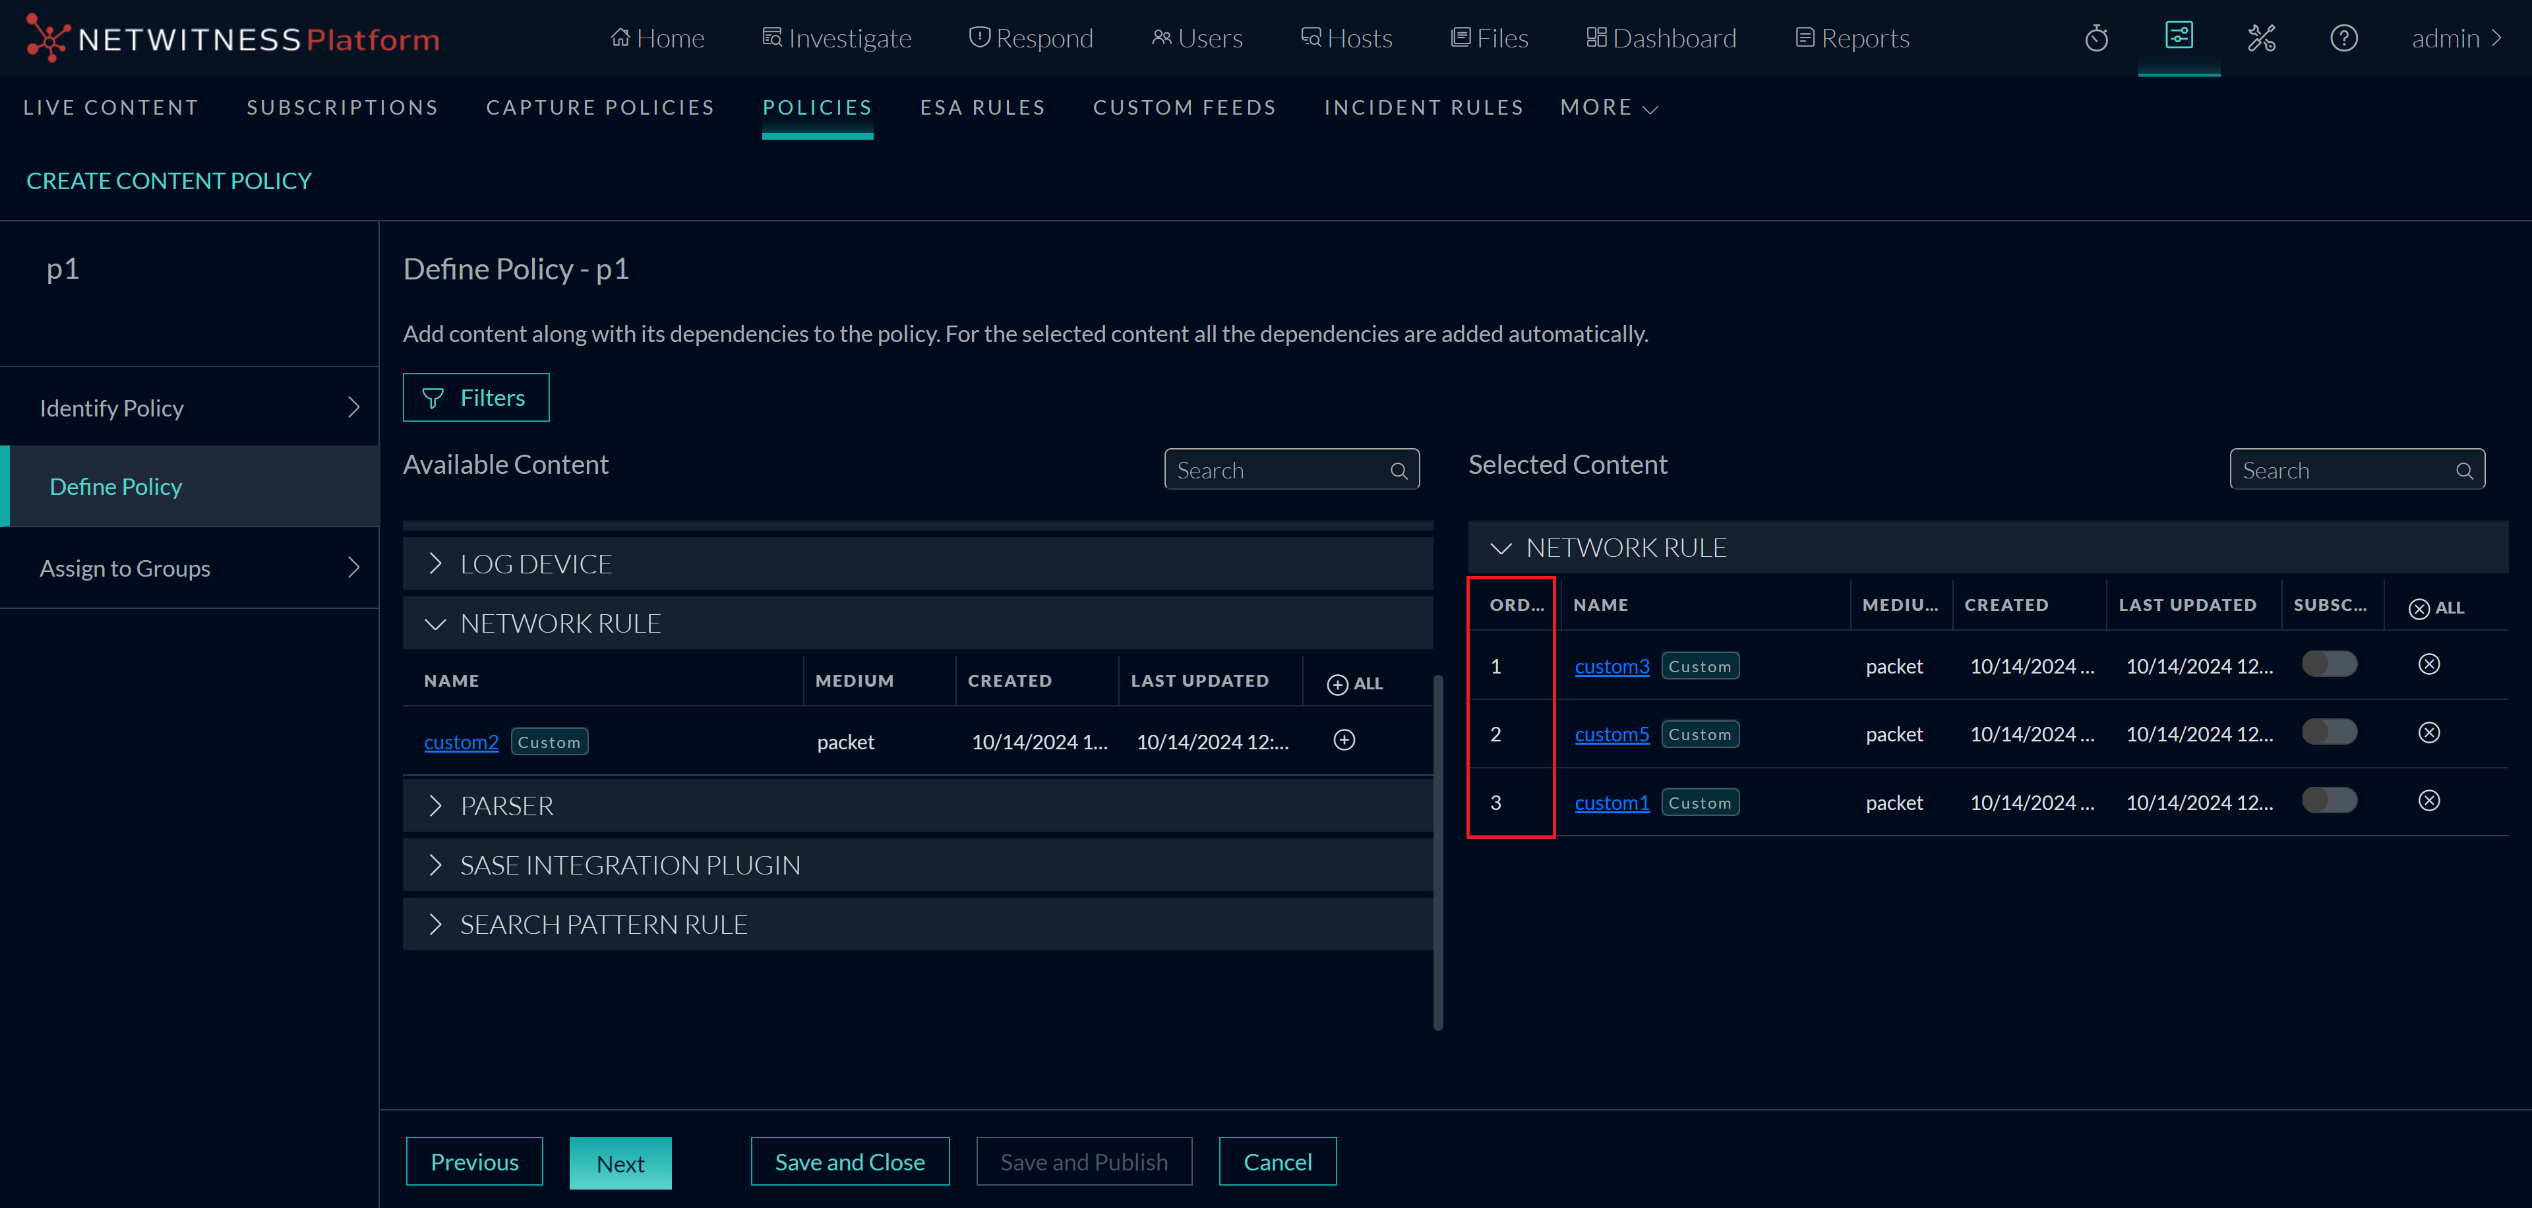Click the Filters funnel button
This screenshot has width=2532, height=1208.
(475, 398)
